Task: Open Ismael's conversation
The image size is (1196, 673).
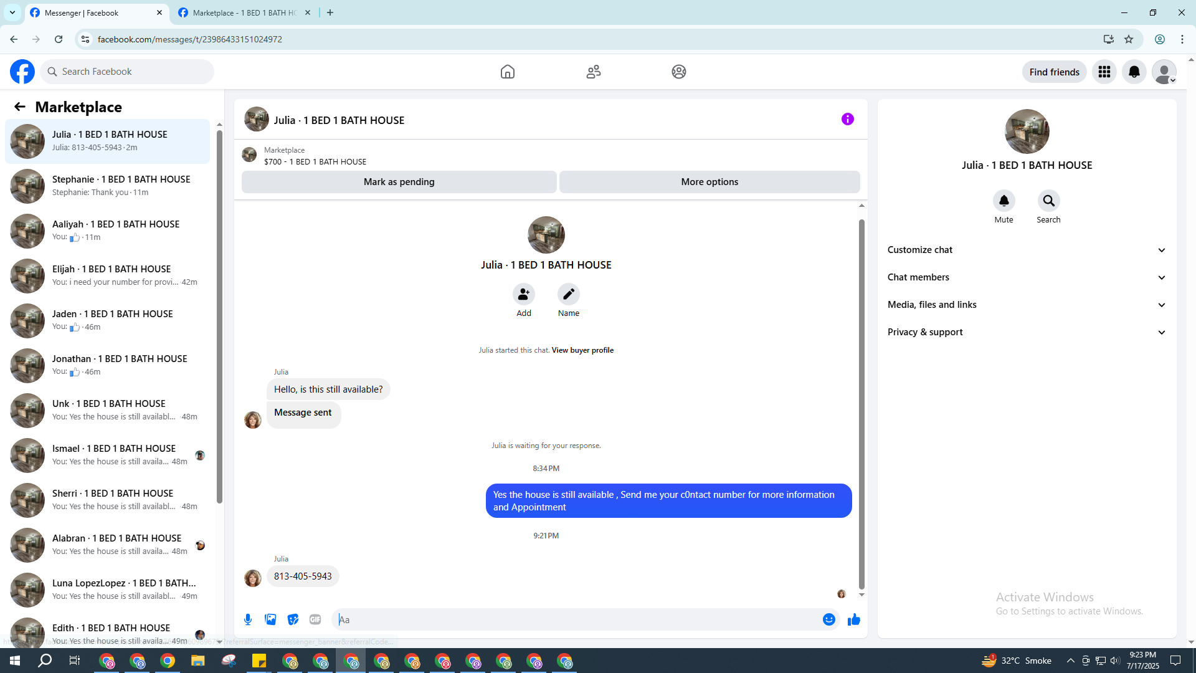Action: (107, 455)
